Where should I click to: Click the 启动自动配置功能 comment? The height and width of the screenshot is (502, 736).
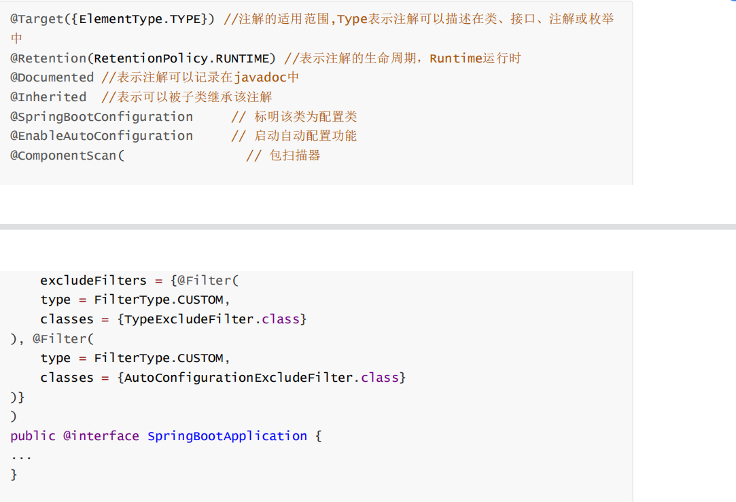[305, 136]
